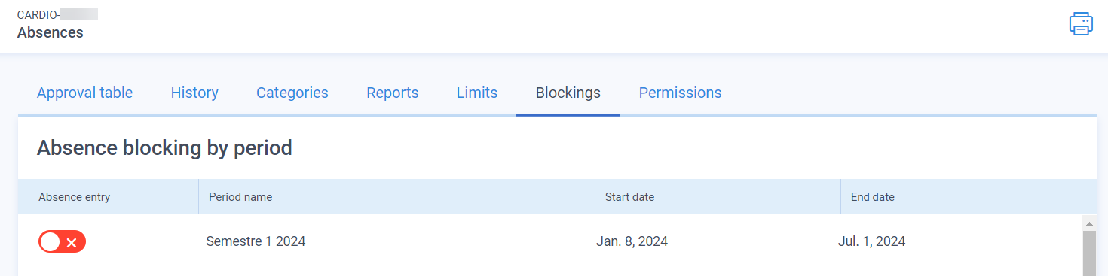1108x276 pixels.
Task: Select the Blockings tab
Action: point(568,93)
